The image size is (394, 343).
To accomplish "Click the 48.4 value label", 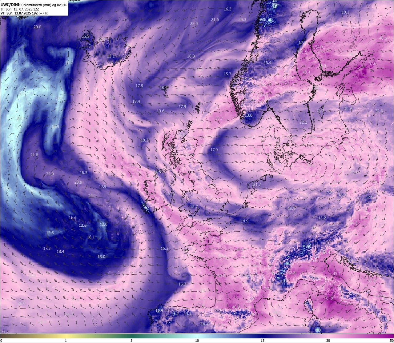I will click(x=306, y=72).
